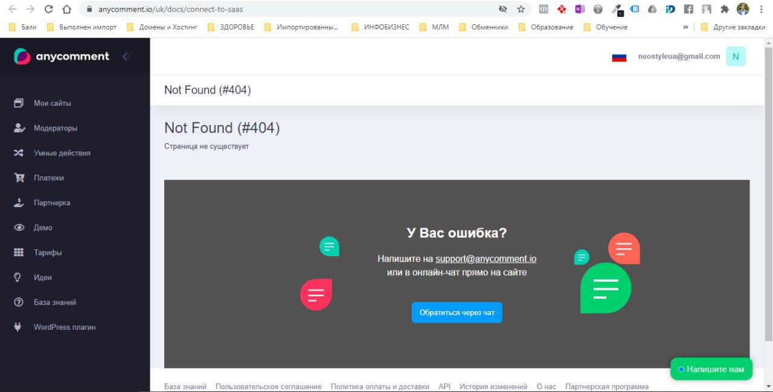Screen dimensions: 773x392
Task: Click the Тарифы grid icon
Action: point(19,252)
